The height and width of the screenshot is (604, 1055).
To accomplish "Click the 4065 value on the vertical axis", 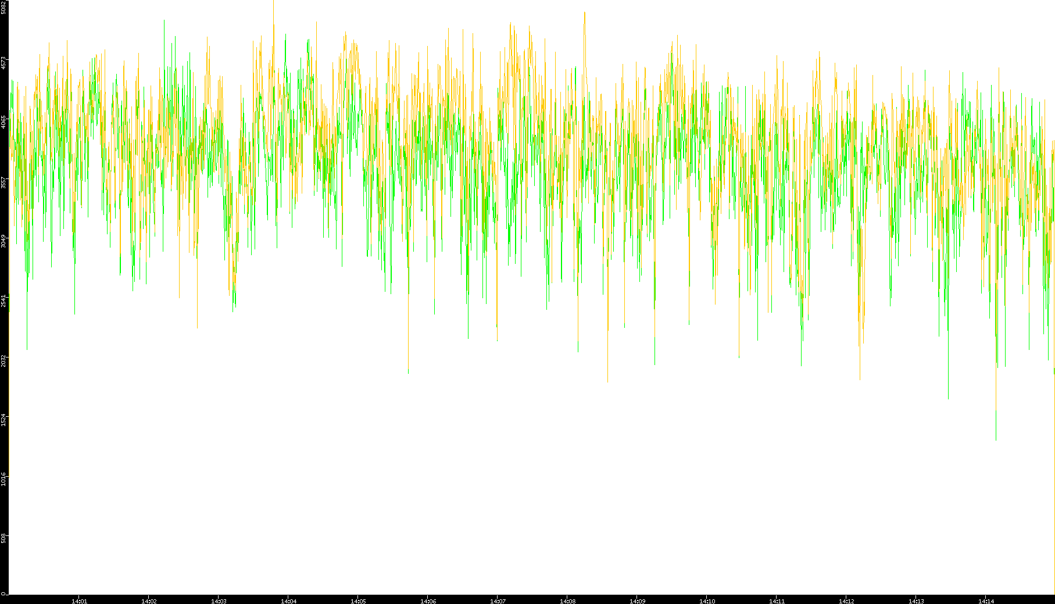I will pos(3,122).
